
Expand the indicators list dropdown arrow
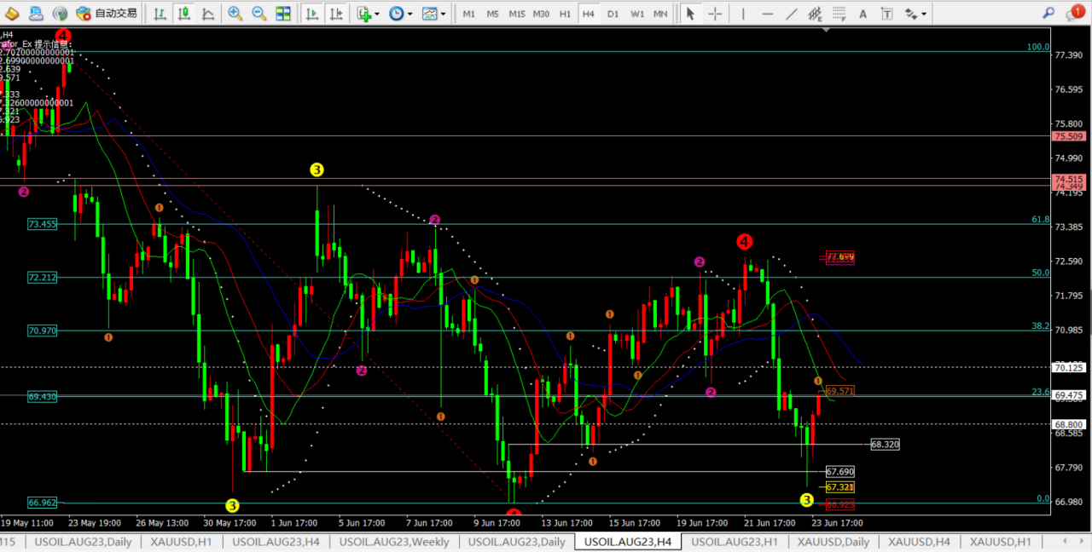[x=377, y=14]
